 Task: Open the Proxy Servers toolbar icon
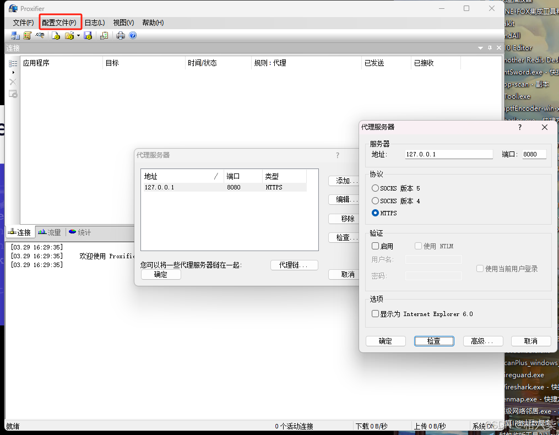15,35
